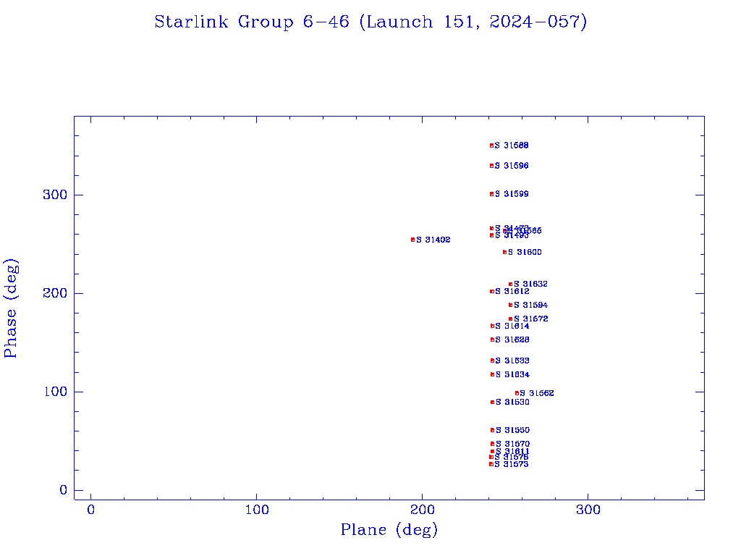Click the red point beside S 31596
The width and height of the screenshot is (741, 556).
click(491, 166)
